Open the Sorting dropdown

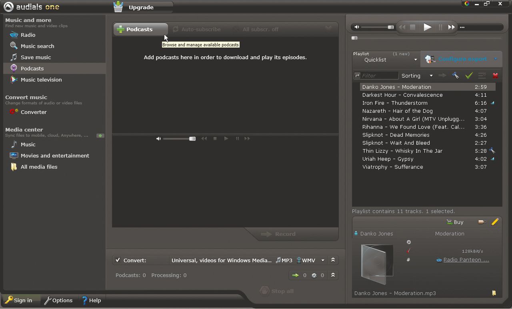pos(417,76)
